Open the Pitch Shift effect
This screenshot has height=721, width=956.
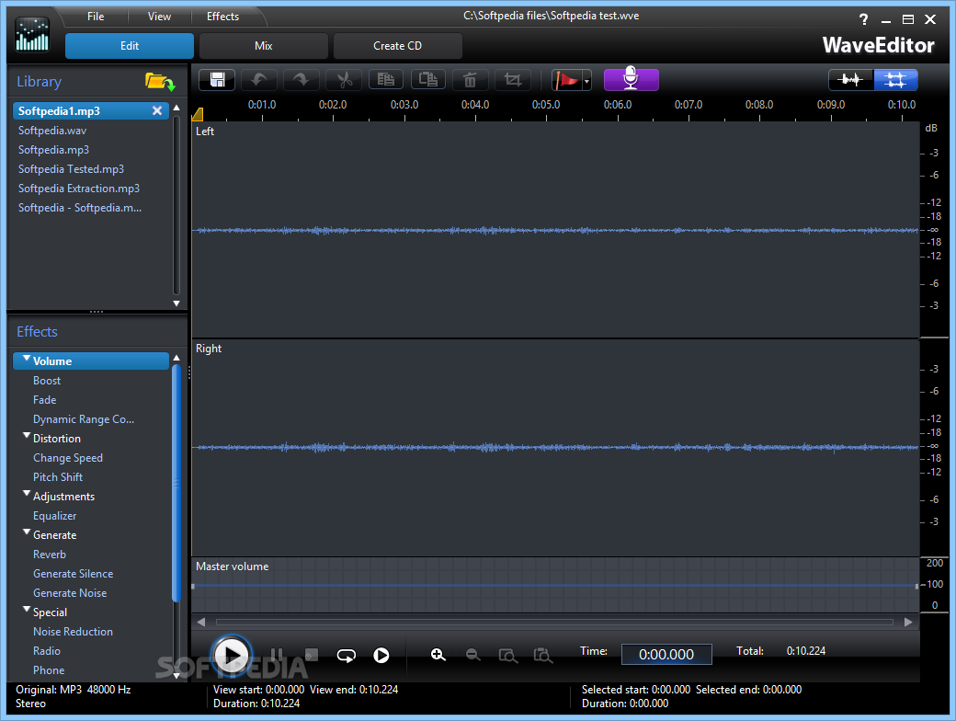point(58,477)
